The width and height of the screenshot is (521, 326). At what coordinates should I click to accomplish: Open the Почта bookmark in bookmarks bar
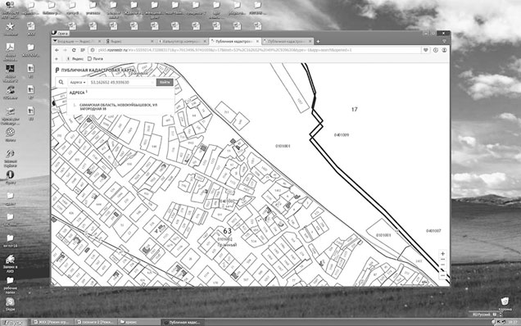[96, 59]
